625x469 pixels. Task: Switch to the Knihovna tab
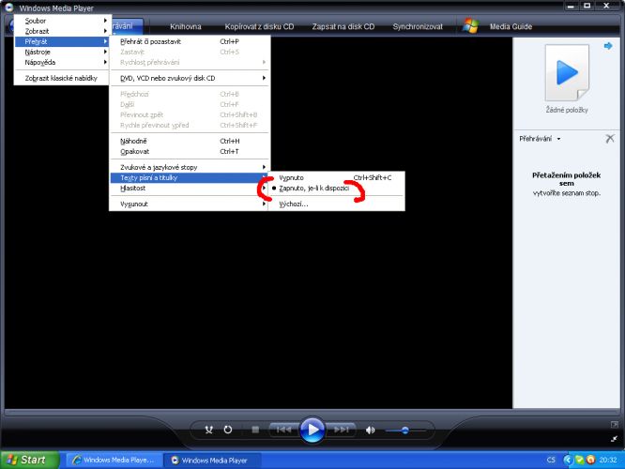[186, 26]
